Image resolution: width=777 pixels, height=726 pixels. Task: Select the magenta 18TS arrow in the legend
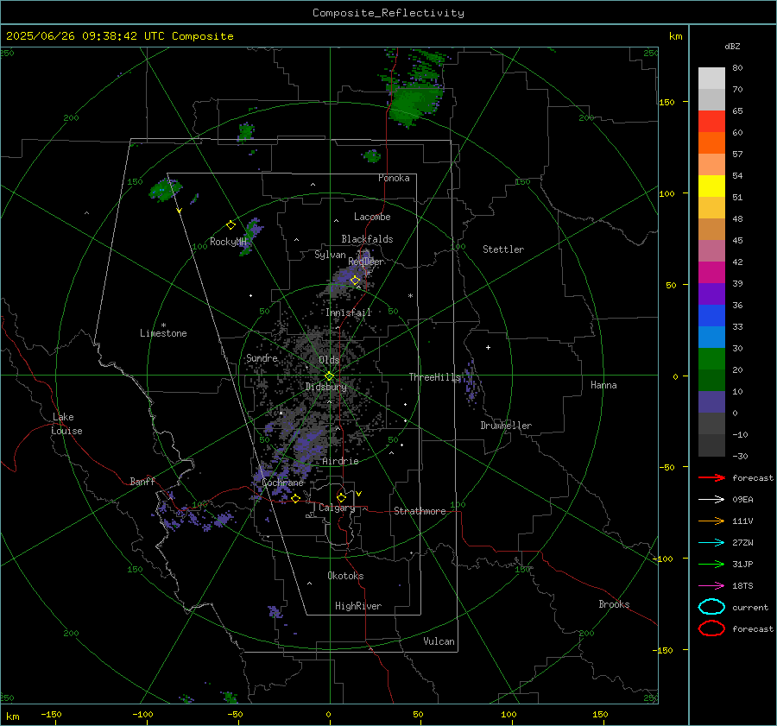point(711,586)
